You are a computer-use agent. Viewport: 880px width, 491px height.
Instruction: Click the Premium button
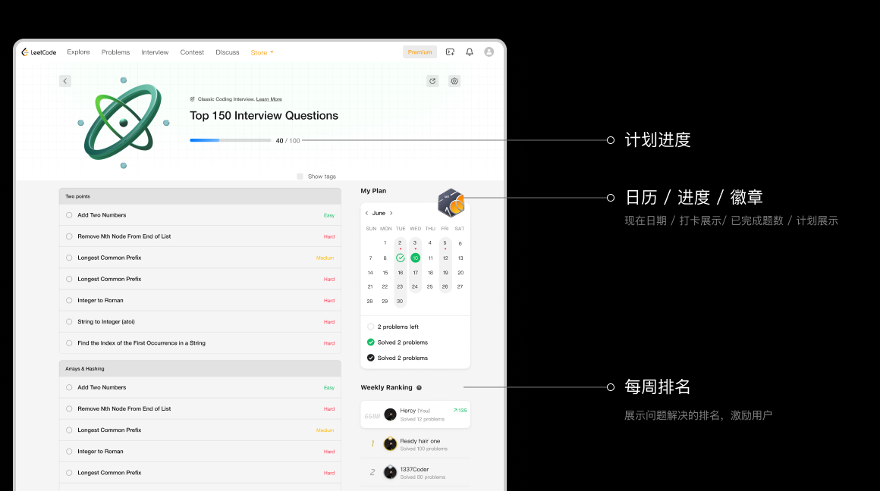tap(420, 52)
